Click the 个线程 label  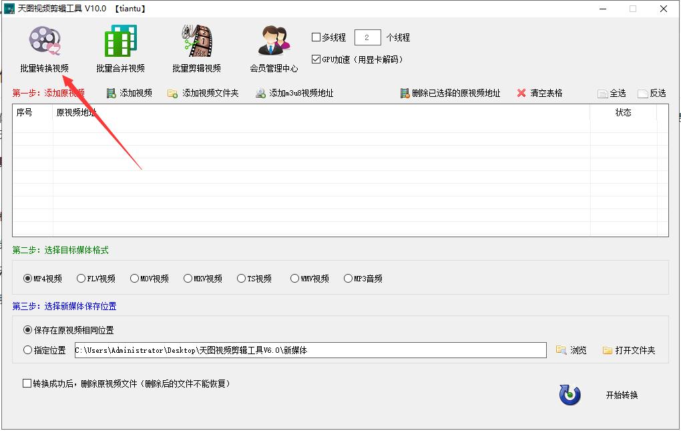click(398, 37)
